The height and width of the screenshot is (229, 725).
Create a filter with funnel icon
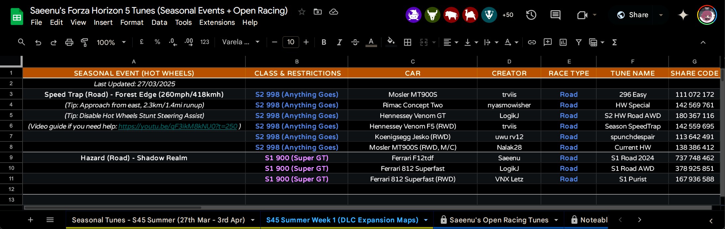579,42
